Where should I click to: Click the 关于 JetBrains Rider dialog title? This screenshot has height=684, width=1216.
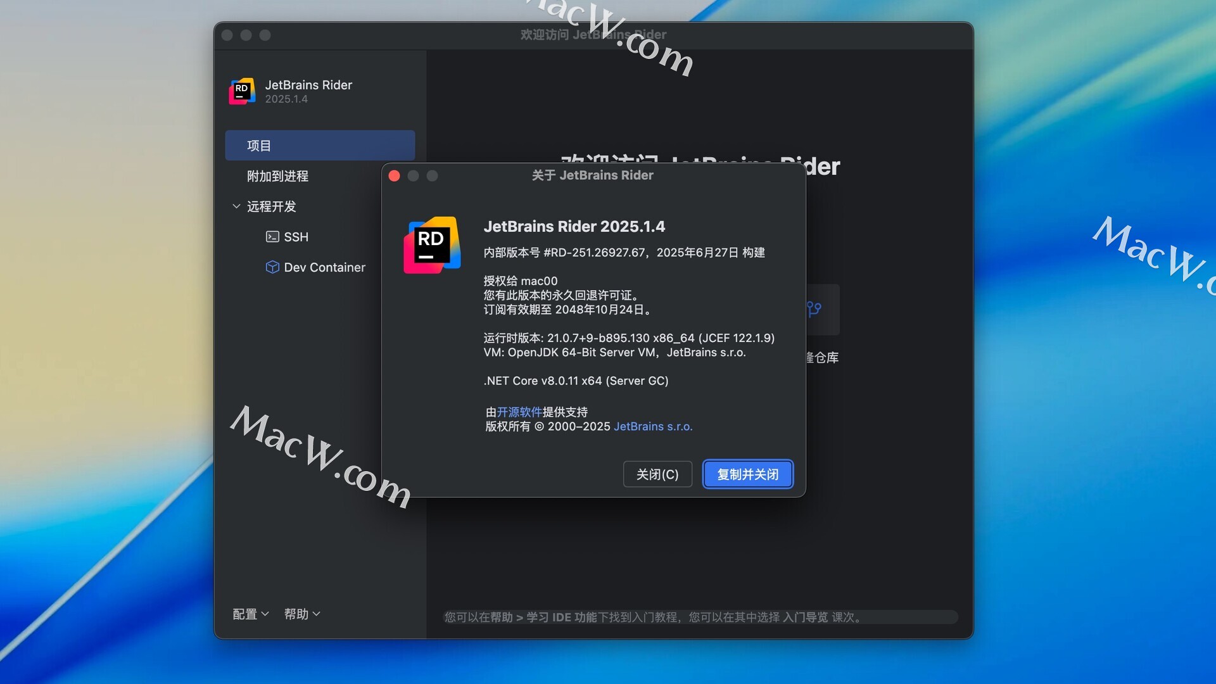(592, 175)
